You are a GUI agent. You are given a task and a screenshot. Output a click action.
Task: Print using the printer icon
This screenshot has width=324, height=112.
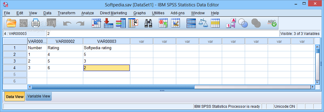35,23
